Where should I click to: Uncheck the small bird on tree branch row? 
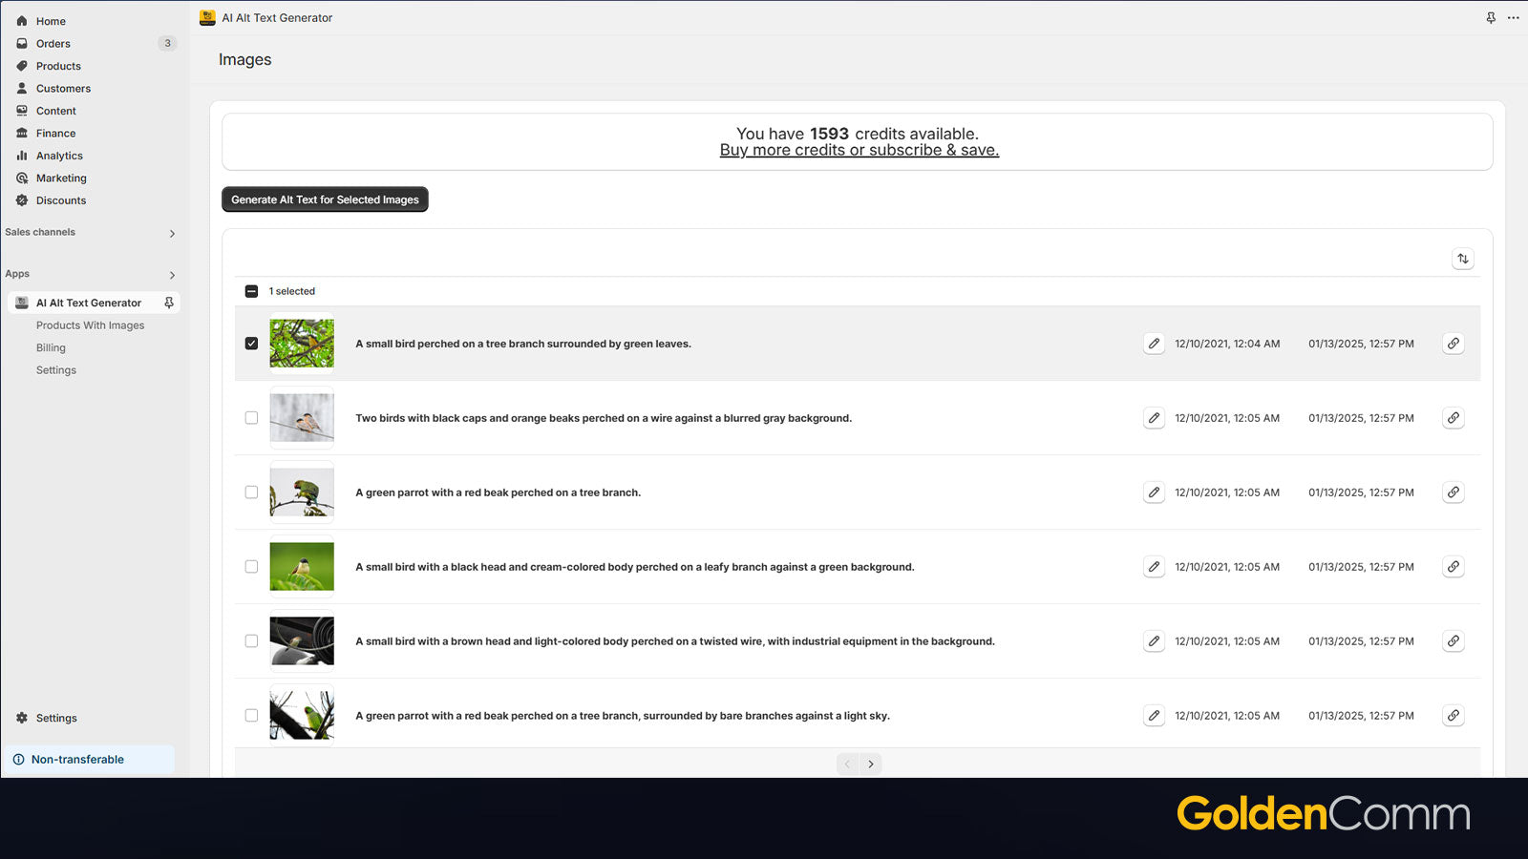coord(251,343)
